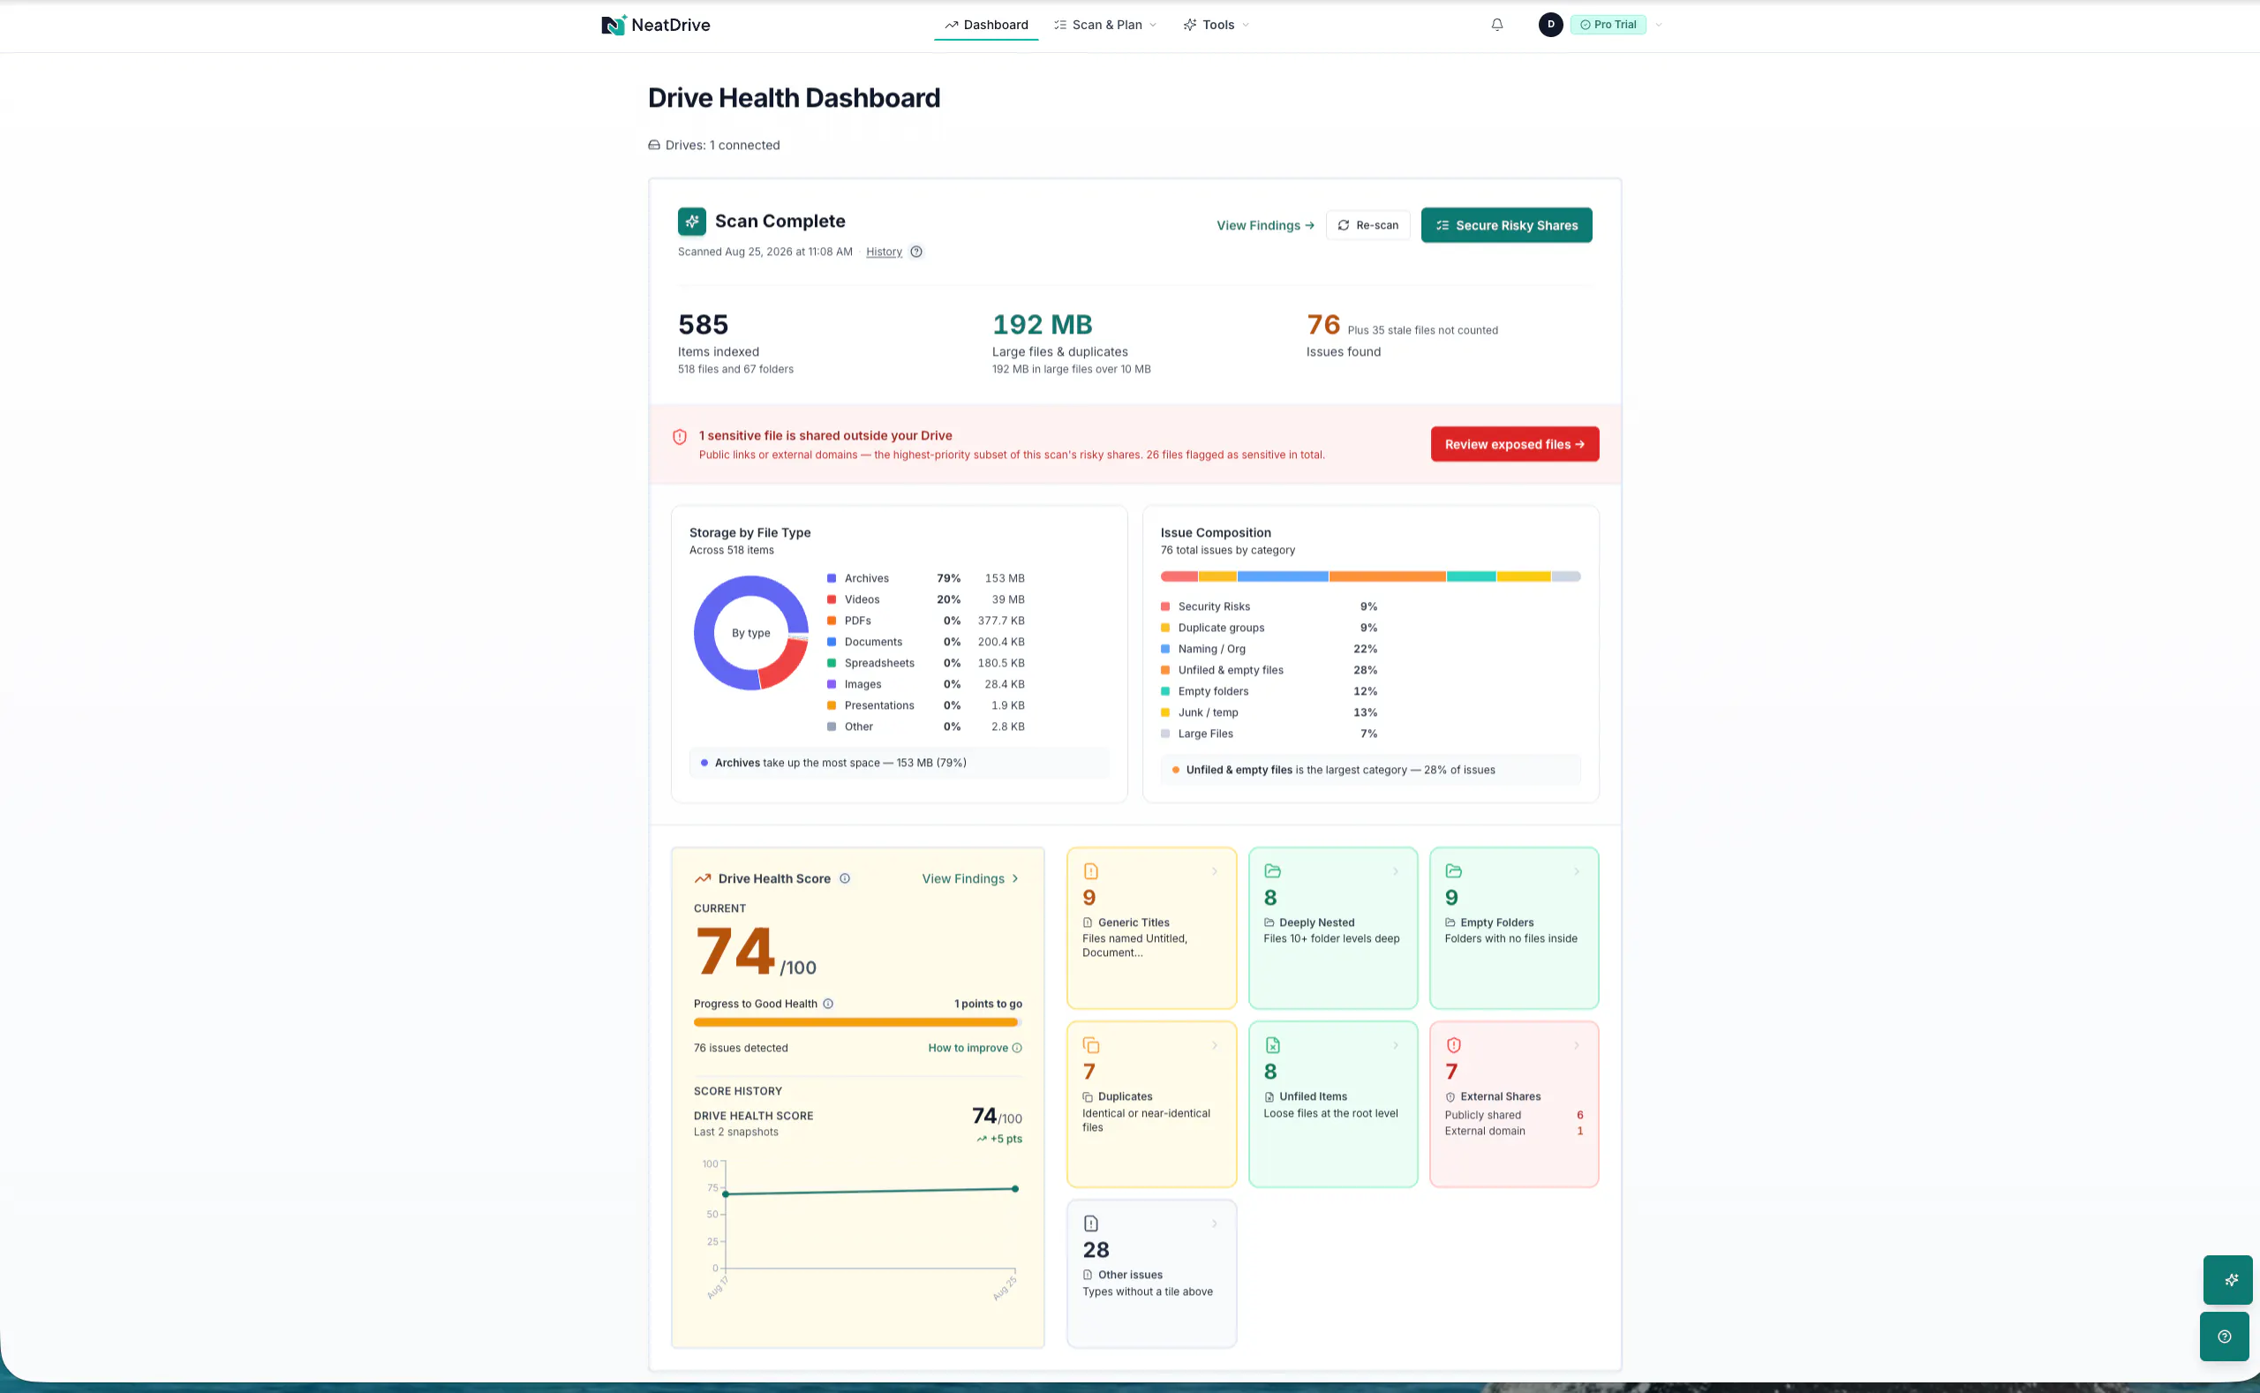The image size is (2260, 1393).
Task: Click the Presentations legend row
Action: pos(925,705)
